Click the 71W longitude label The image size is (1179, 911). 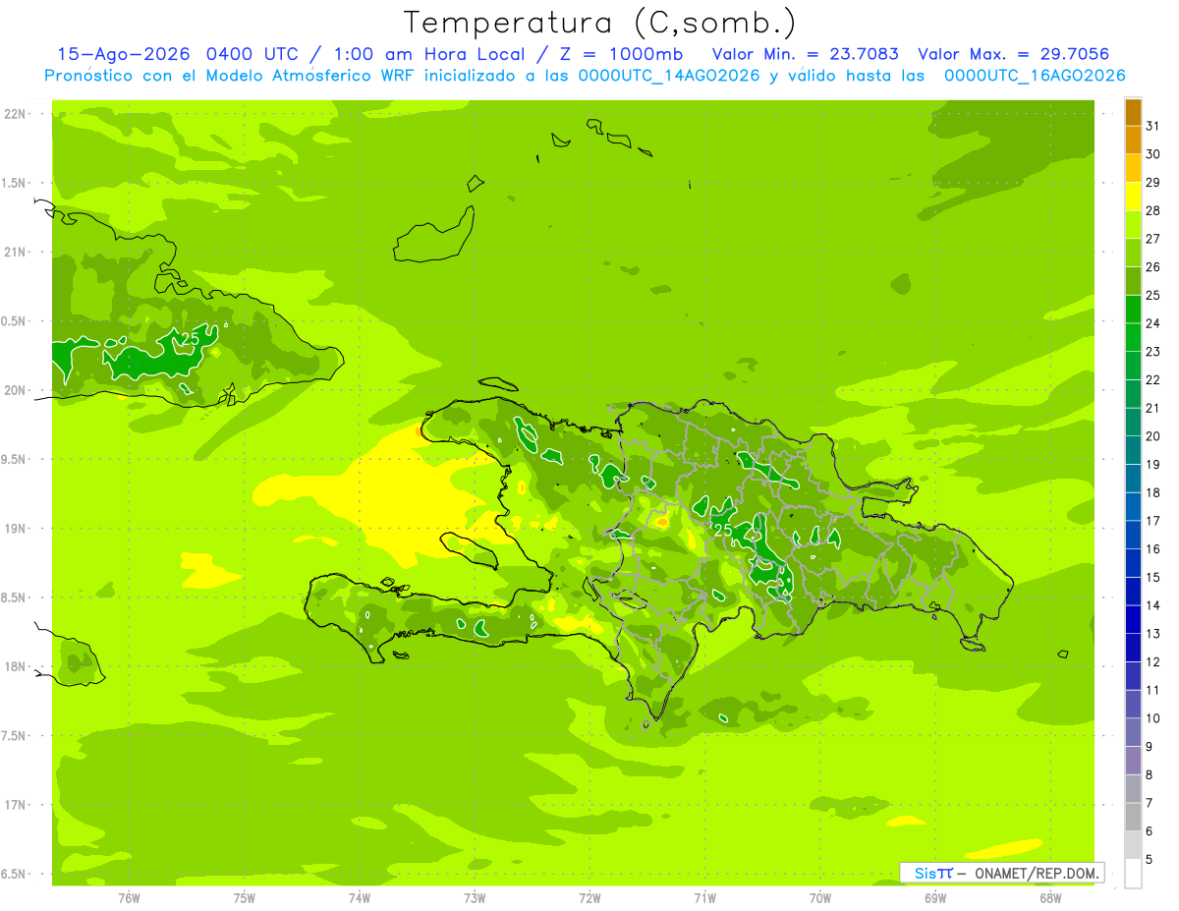704,898
